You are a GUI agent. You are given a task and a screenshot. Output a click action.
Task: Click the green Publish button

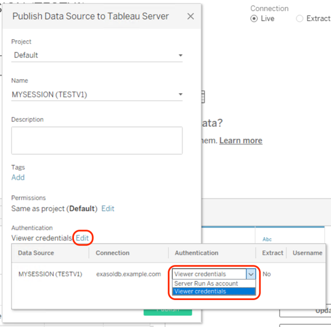(x=168, y=312)
